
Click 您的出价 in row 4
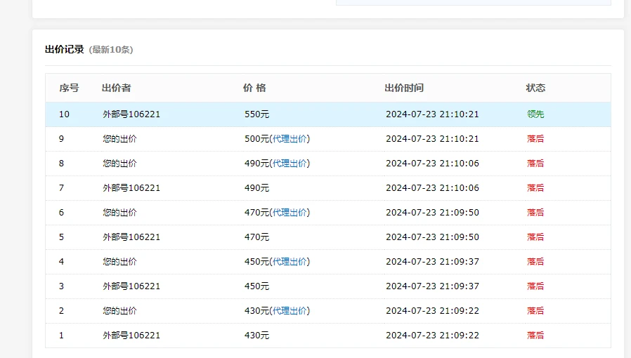(x=119, y=262)
